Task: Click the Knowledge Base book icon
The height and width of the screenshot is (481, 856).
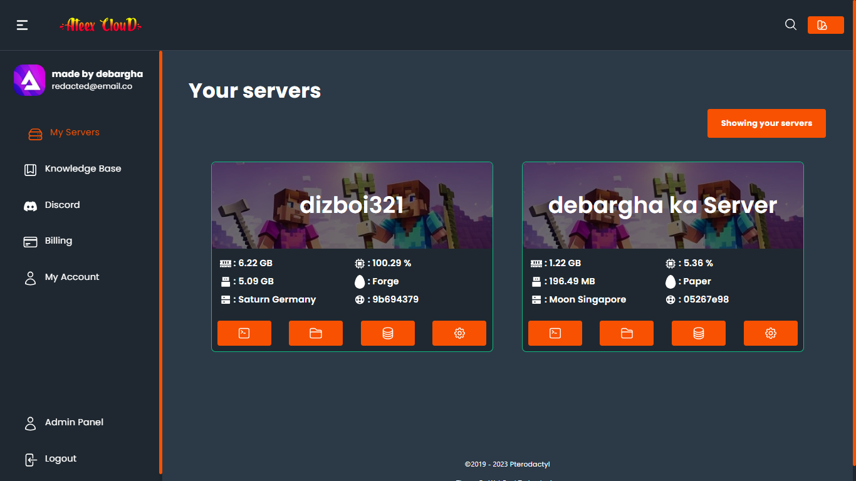Action: pos(30,168)
